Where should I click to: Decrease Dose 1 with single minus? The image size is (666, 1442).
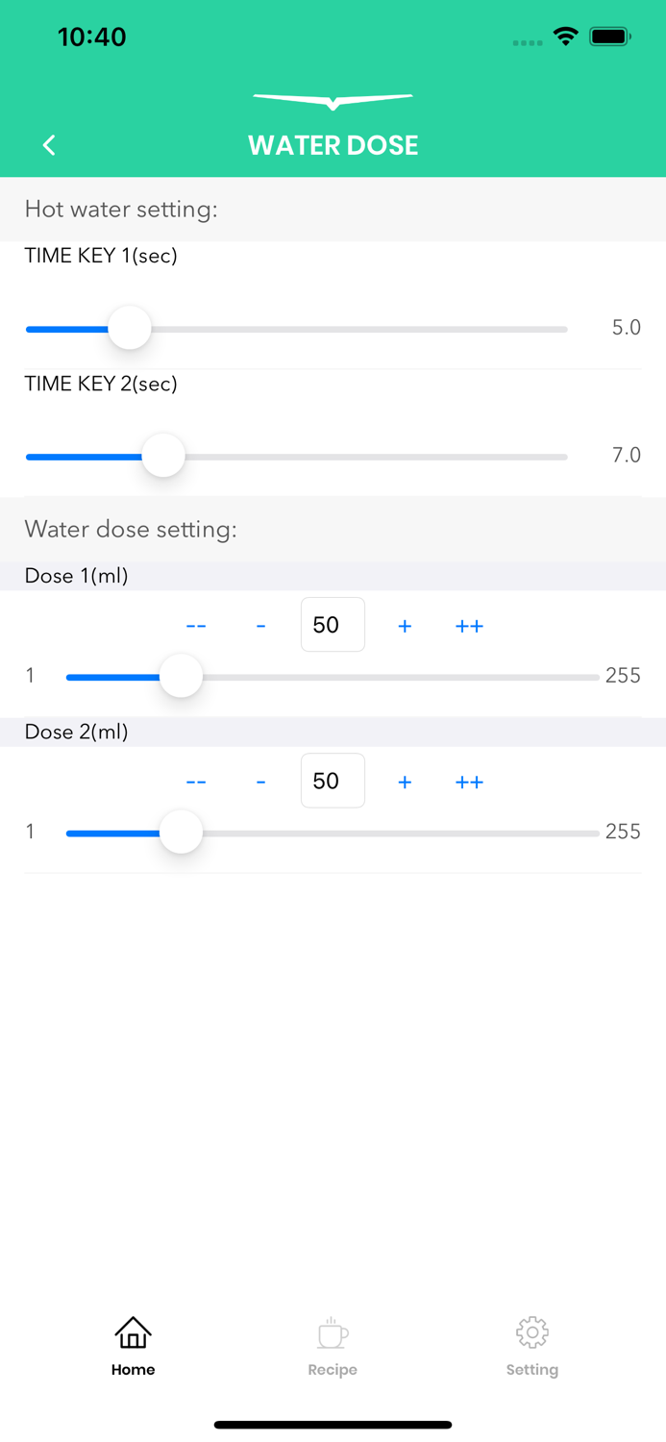[260, 626]
